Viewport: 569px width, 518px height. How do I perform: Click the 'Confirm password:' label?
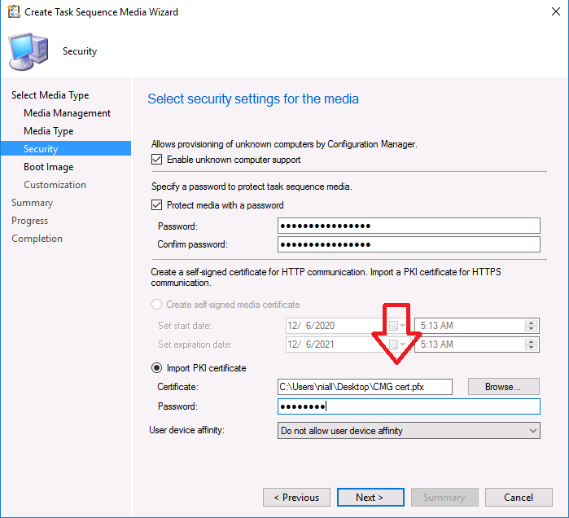192,244
